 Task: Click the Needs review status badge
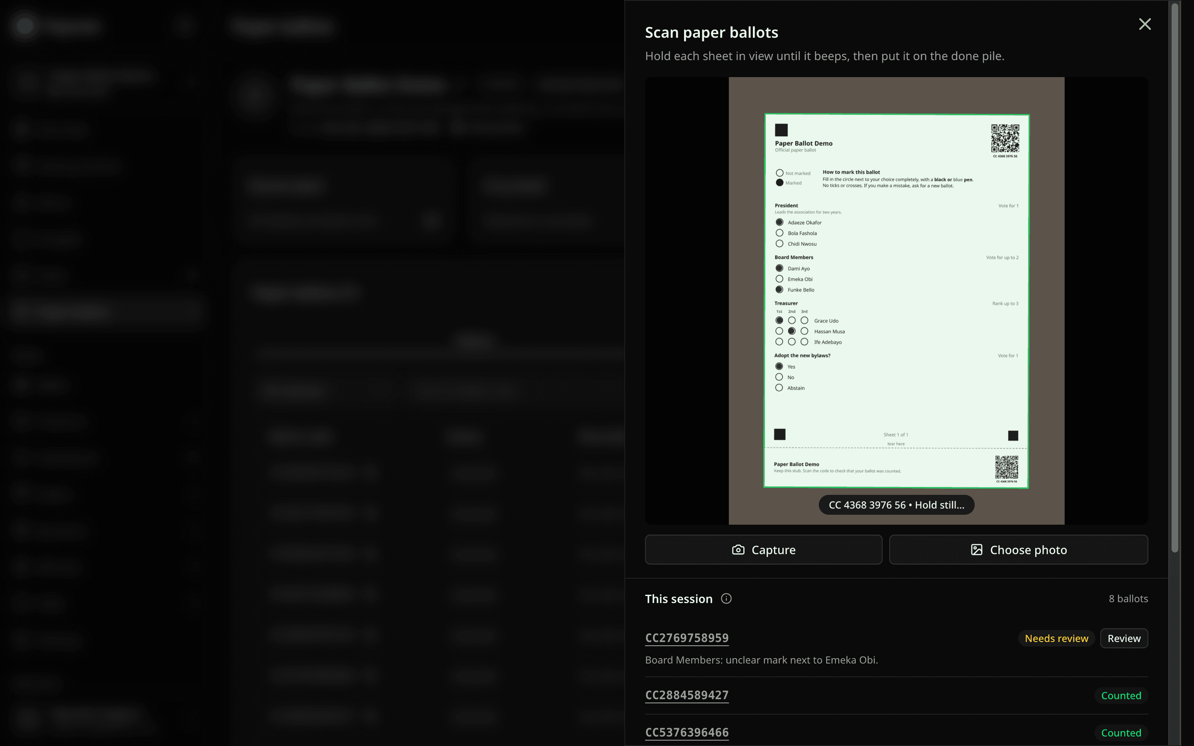coord(1056,638)
